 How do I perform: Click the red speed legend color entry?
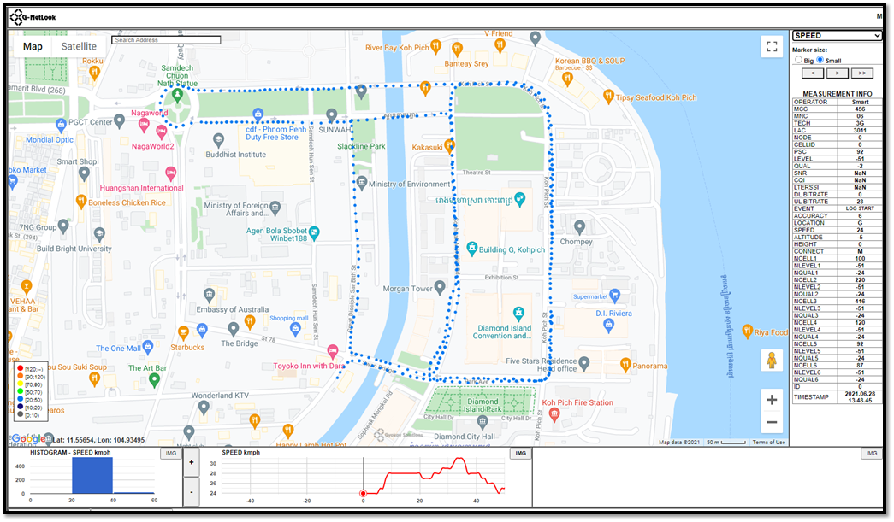pos(21,367)
